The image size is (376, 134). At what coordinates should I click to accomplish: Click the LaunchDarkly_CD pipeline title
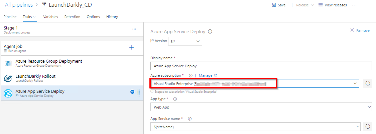[70, 5]
